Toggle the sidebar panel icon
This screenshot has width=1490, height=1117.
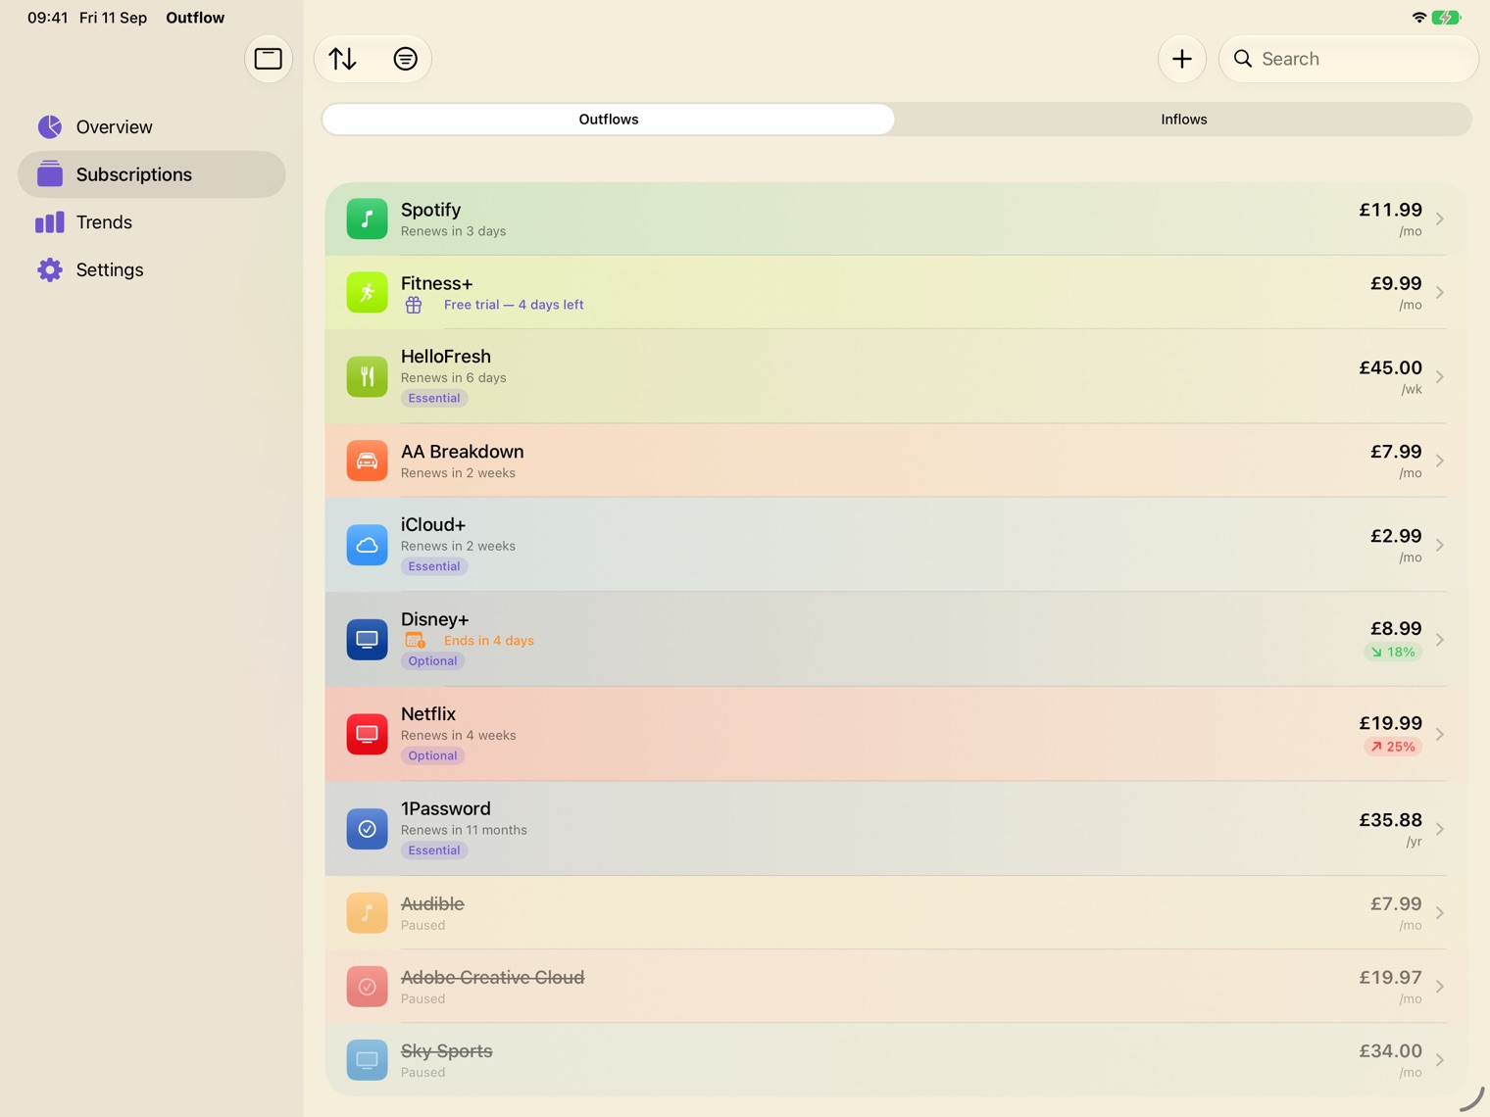coord(268,59)
